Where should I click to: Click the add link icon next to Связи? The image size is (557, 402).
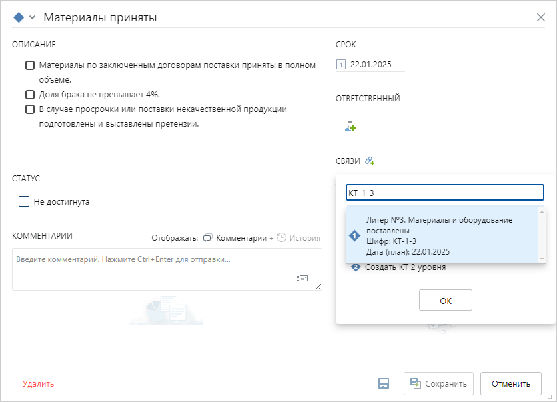click(370, 161)
